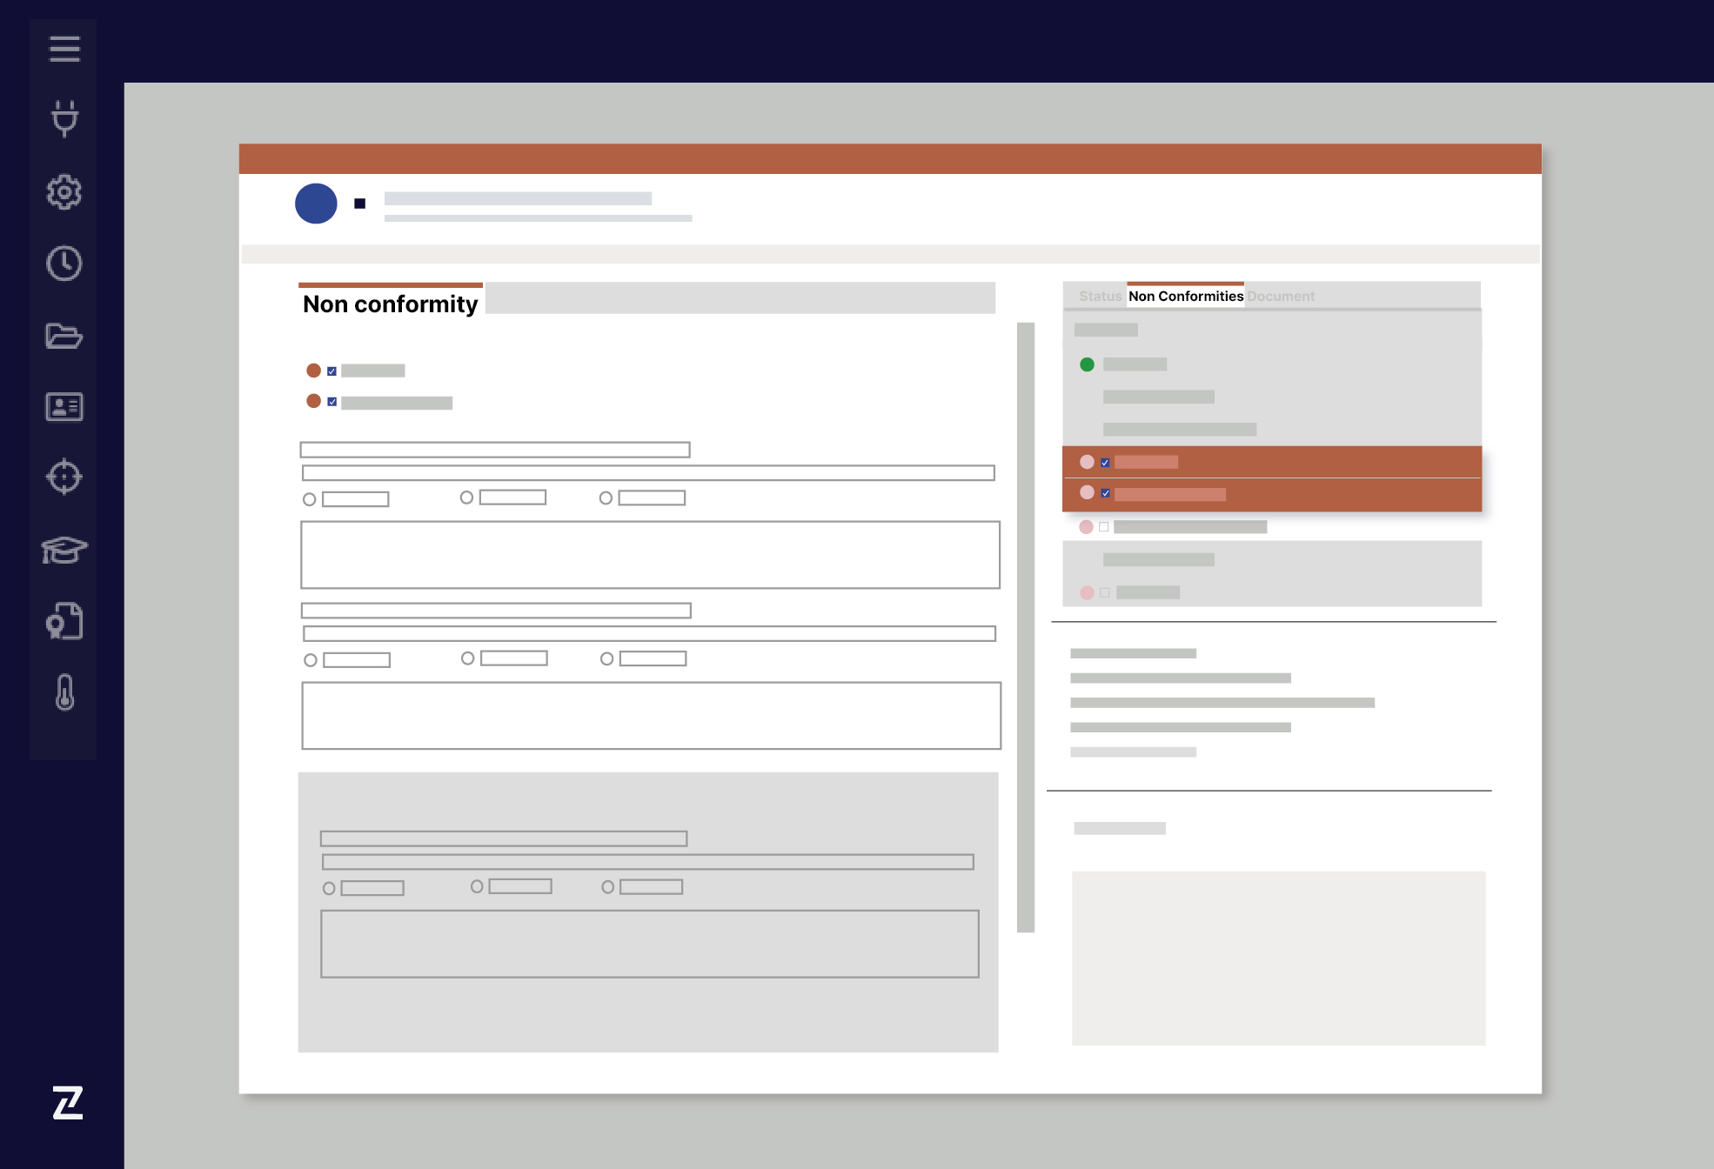Click the vertical scrollbar of the form
The width and height of the screenshot is (1714, 1169).
[1026, 627]
